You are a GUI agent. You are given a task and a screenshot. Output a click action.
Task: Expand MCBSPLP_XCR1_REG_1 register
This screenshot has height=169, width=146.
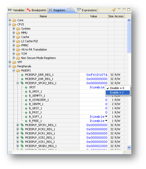coord(18,142)
